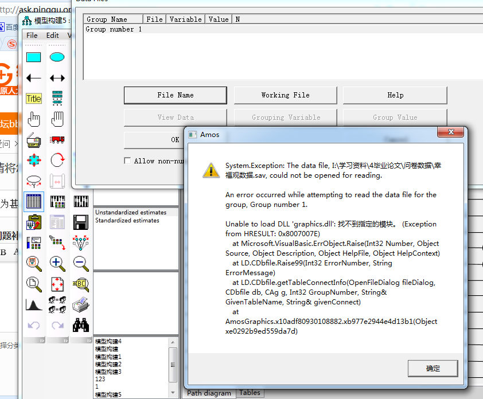Click the copy path diagram to clipboard icon
Screen dimensions: 483x399
pos(34,222)
